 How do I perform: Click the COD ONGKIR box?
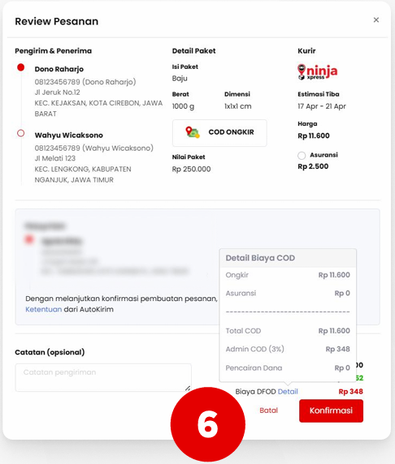click(219, 133)
